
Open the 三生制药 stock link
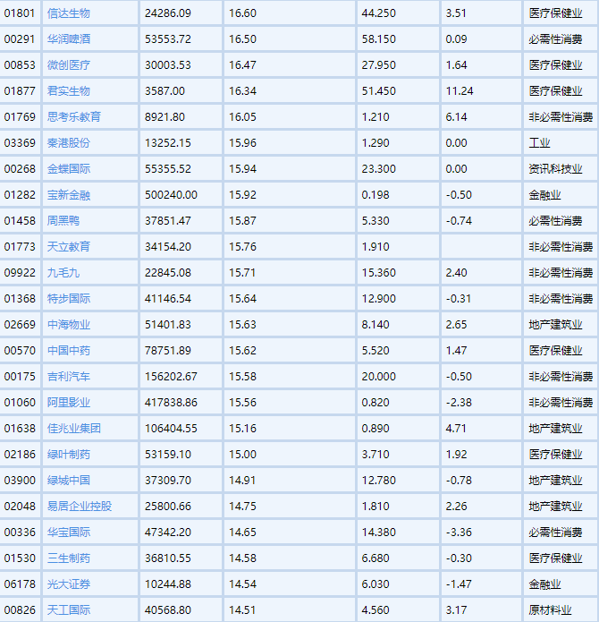pyautogui.click(x=69, y=558)
